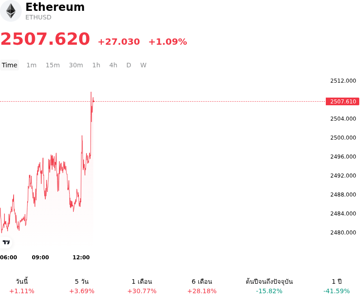This screenshot has width=362, height=300.
Task: Choose the 15m interval tab
Action: [52, 65]
